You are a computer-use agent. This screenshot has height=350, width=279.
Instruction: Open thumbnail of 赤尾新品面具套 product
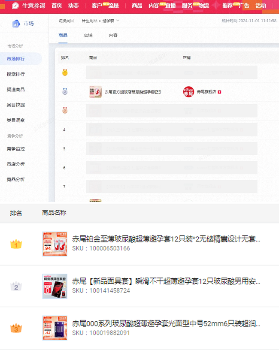(55, 286)
